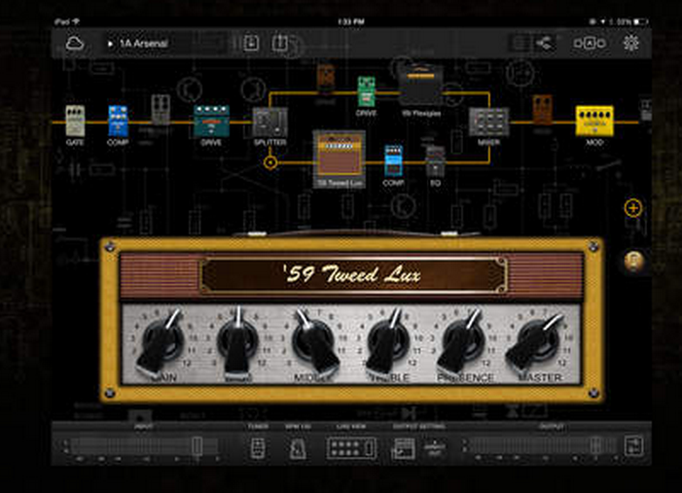
Task: Select the green DRIVE pedal on the upper path
Action: (366, 91)
